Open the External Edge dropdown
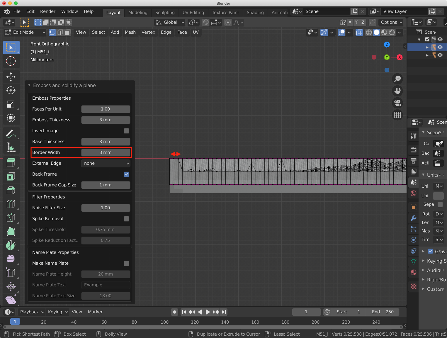 click(106, 163)
